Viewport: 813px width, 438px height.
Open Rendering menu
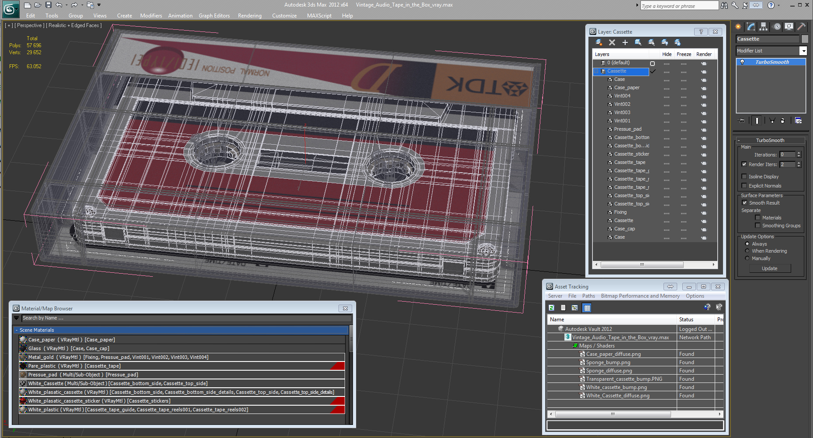point(250,16)
